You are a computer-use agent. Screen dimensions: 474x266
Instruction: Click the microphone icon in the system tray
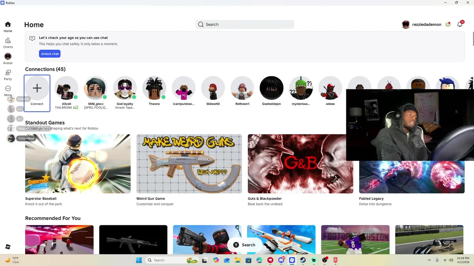(x=437, y=260)
